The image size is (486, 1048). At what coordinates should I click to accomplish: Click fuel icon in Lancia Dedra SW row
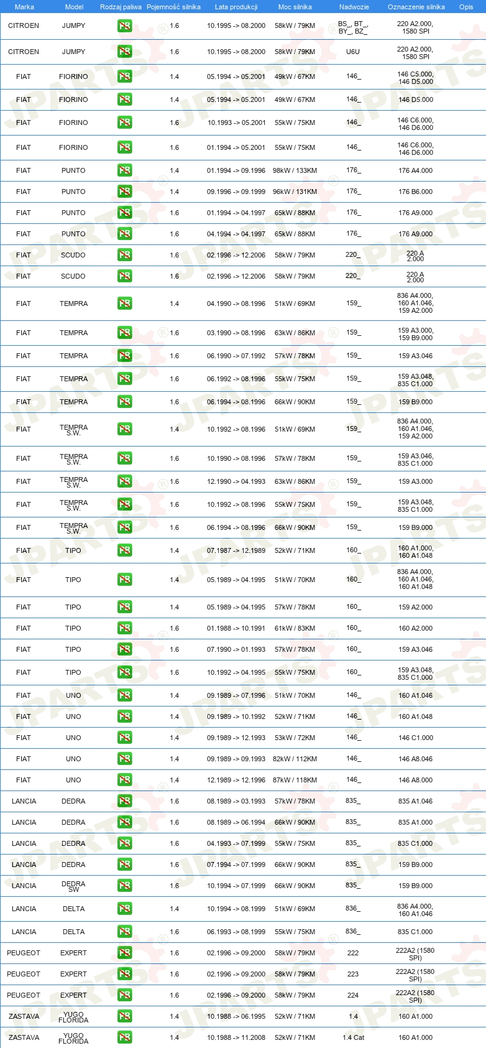tap(125, 886)
